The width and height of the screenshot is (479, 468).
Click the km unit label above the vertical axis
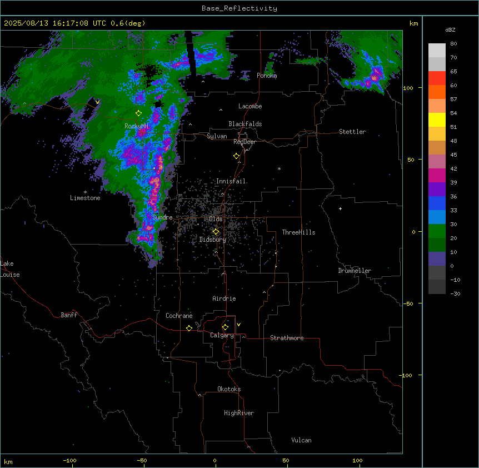pyautogui.click(x=413, y=23)
